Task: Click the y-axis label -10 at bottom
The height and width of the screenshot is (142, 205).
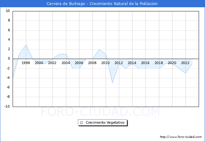Action: tap(7, 107)
